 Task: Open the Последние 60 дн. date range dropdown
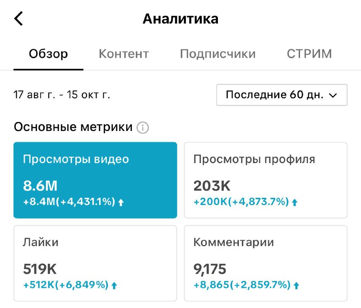[x=282, y=95]
